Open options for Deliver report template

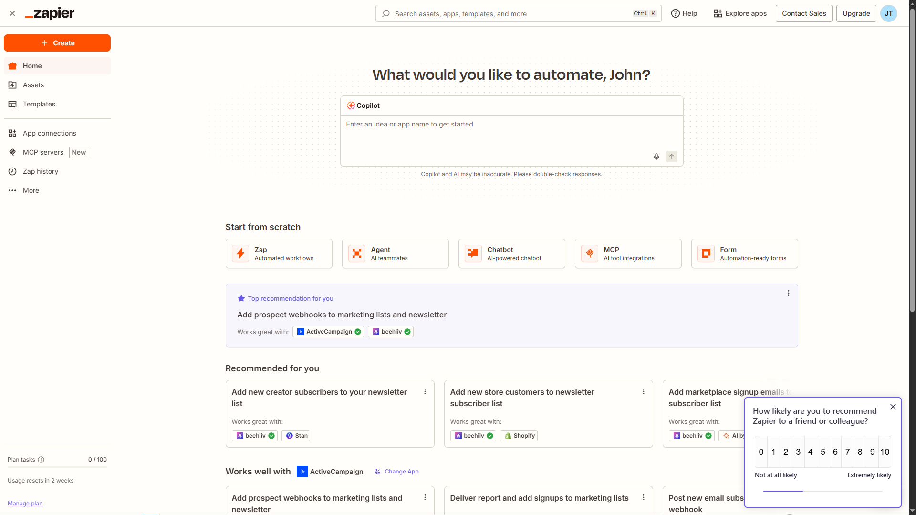click(643, 497)
